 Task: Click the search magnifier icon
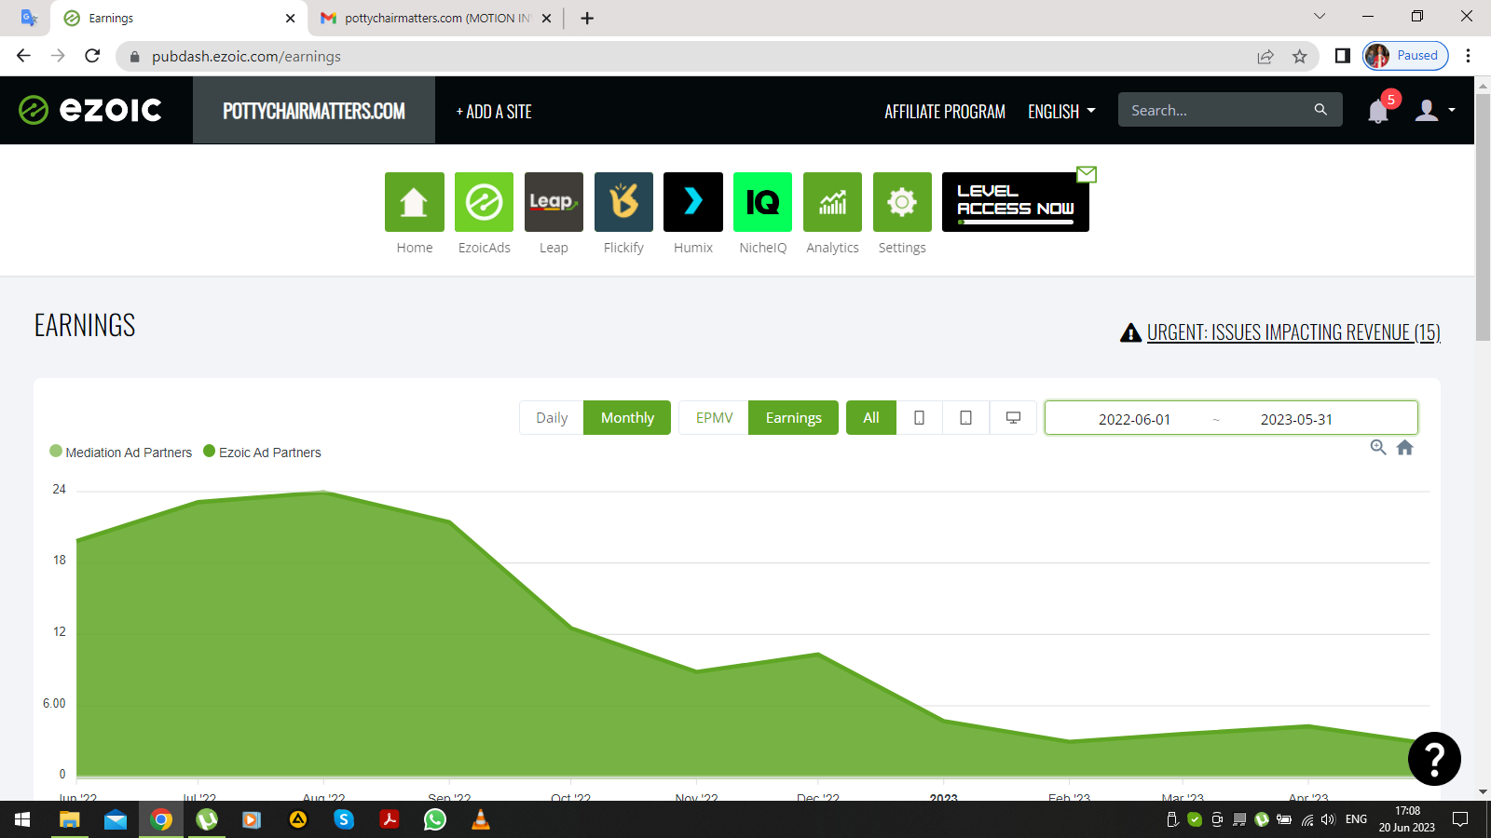(1320, 110)
